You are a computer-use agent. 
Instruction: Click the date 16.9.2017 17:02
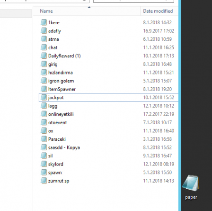tap(159, 31)
